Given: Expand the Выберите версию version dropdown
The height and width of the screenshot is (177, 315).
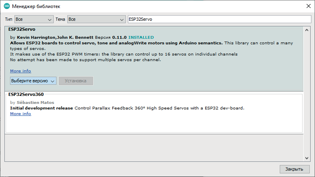Looking at the screenshot, I should coord(33,81).
